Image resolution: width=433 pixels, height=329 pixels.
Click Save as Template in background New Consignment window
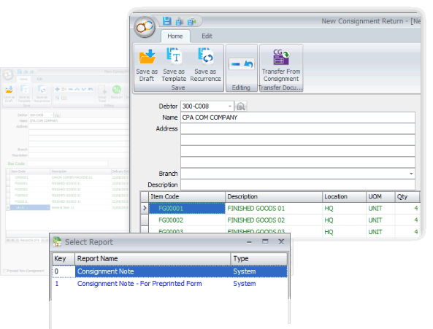[x=24, y=94]
